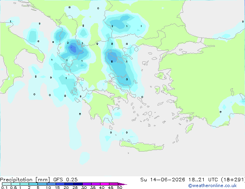Click the legend label "0.1"
245x189 pixels.
(x=4, y=187)
